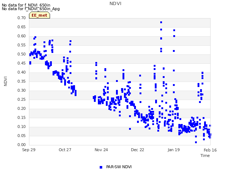The height and width of the screenshot is (174, 232).
Task: Click the 'No data for f_NDVI_650in' message
Action: pyautogui.click(x=26, y=5)
